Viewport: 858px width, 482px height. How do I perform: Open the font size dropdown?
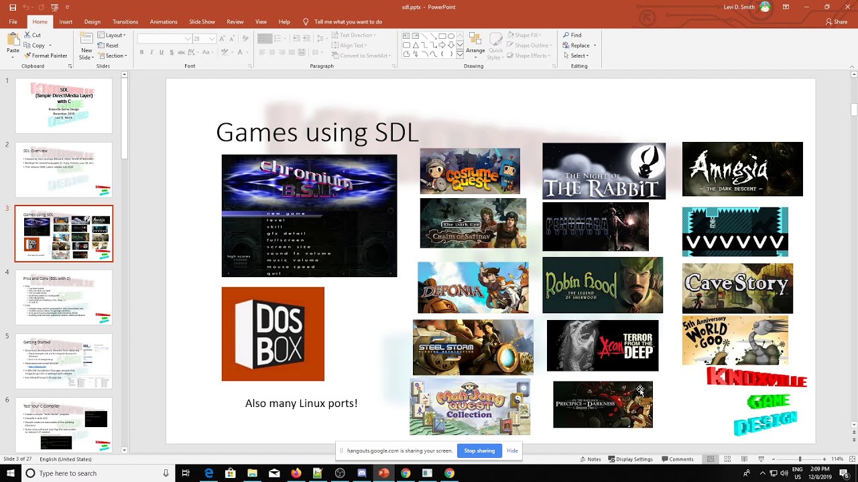pos(212,39)
